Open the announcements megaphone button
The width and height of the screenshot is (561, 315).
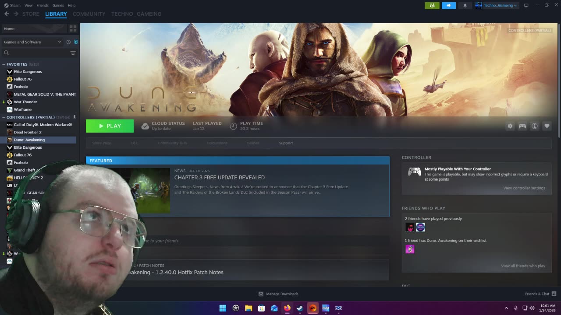448,5
